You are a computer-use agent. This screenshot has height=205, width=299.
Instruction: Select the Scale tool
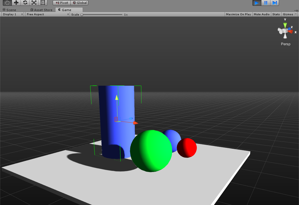coord(34,3)
